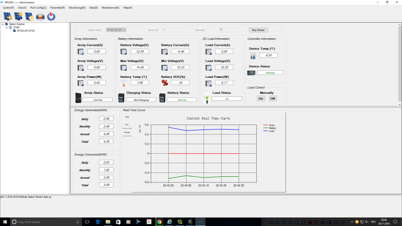Turn the load Off manually

pyautogui.click(x=272, y=98)
